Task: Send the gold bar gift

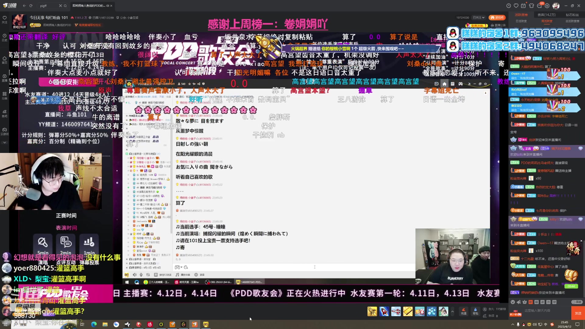Action: (408, 311)
